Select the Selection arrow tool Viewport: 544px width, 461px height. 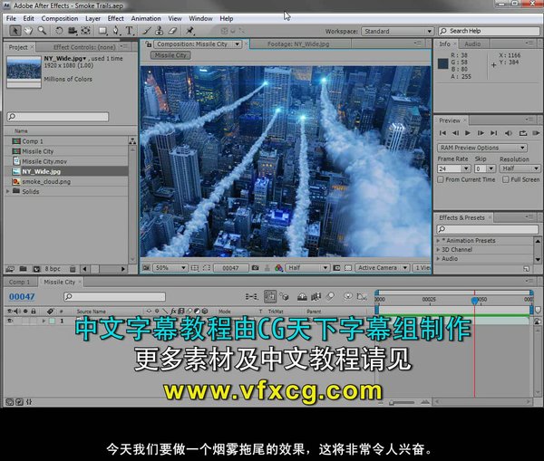click(15, 31)
